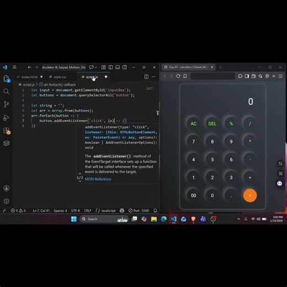Open the Extensions view

[x=7, y=131]
